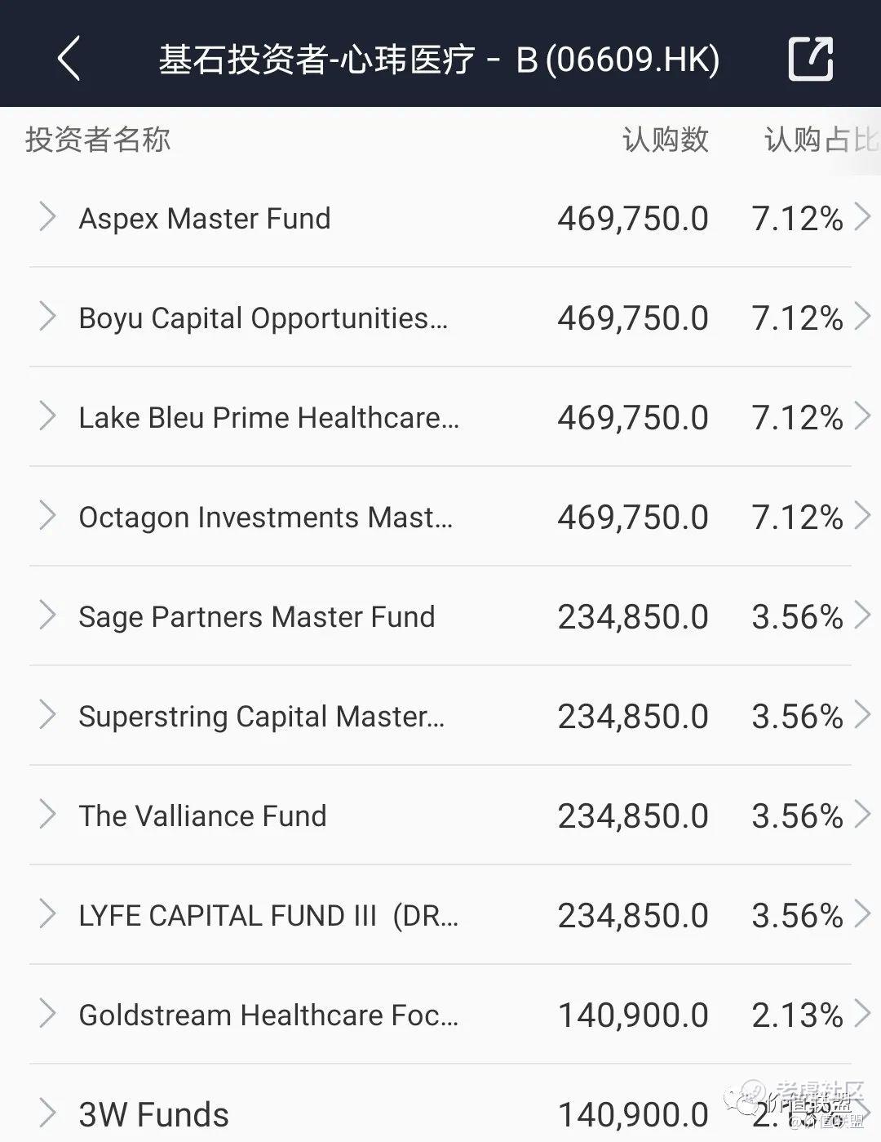881x1142 pixels.
Task: Open right arrow beside Vallance 3.56%
Action: pos(862,815)
